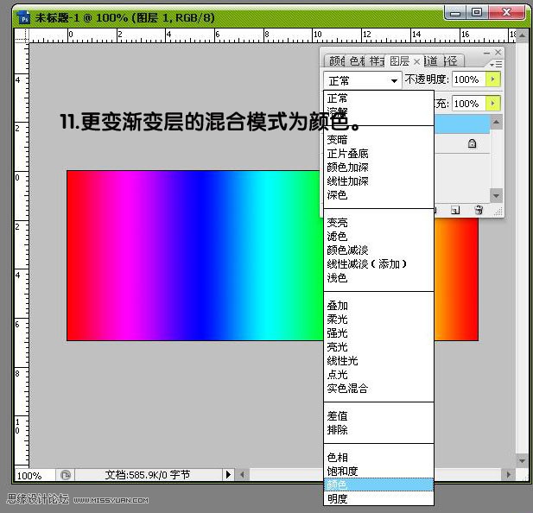This screenshot has width=533, height=513.
Task: Choose 点光 blend mode
Action: click(378, 375)
